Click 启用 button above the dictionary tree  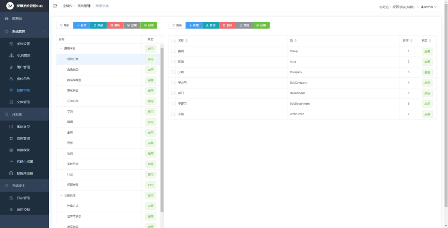(149, 25)
